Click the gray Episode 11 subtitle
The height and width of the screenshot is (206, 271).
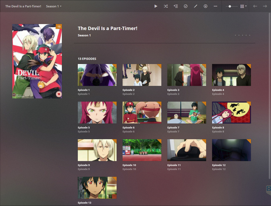coord(174,169)
